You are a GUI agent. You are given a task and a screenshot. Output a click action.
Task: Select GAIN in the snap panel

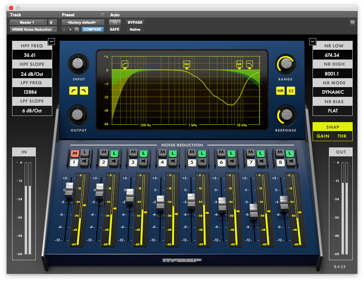(x=323, y=136)
